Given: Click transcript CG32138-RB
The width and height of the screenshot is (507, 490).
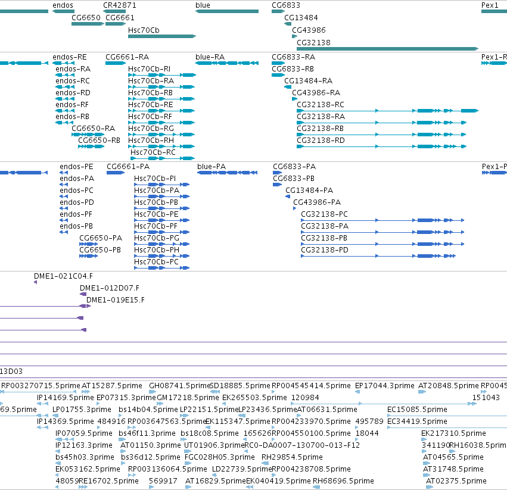Looking at the screenshot, I should pyautogui.click(x=320, y=129).
